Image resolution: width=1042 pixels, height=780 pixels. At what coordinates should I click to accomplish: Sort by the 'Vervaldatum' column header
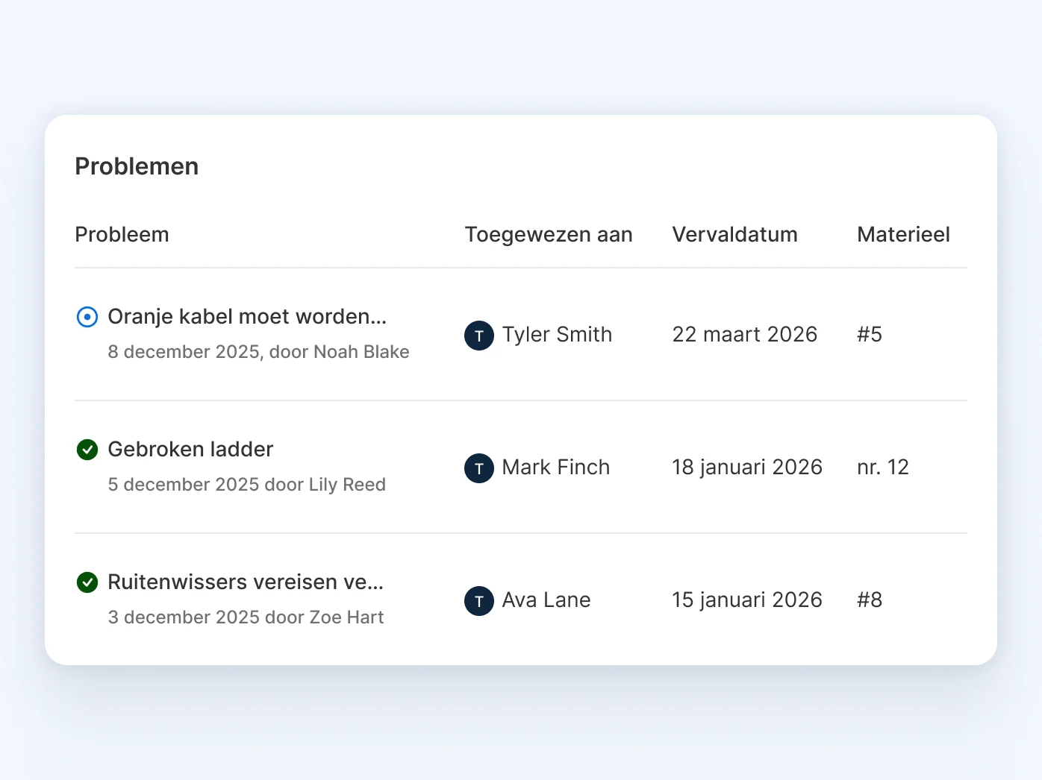click(734, 234)
